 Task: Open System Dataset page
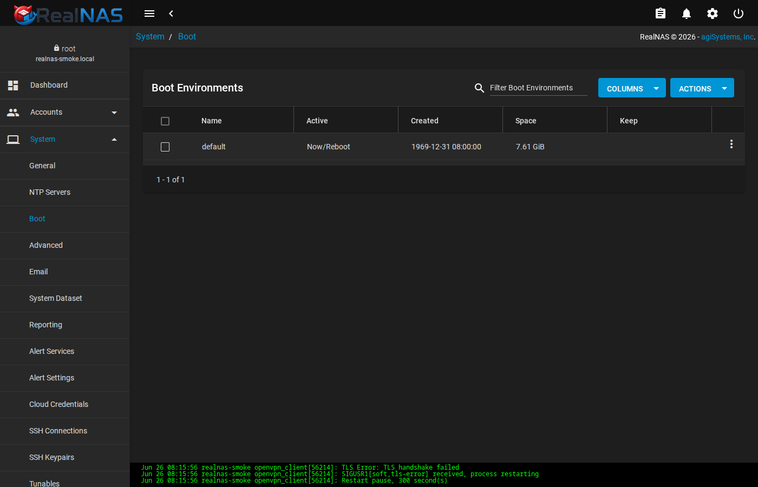tap(65, 299)
